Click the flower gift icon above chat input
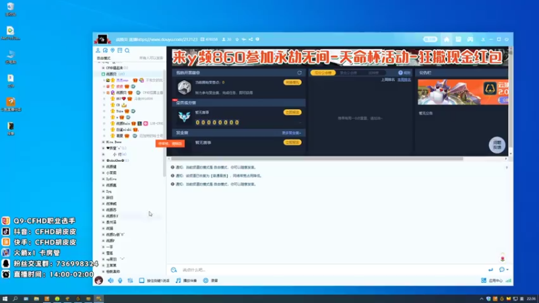The height and width of the screenshot is (303, 539). (503, 257)
